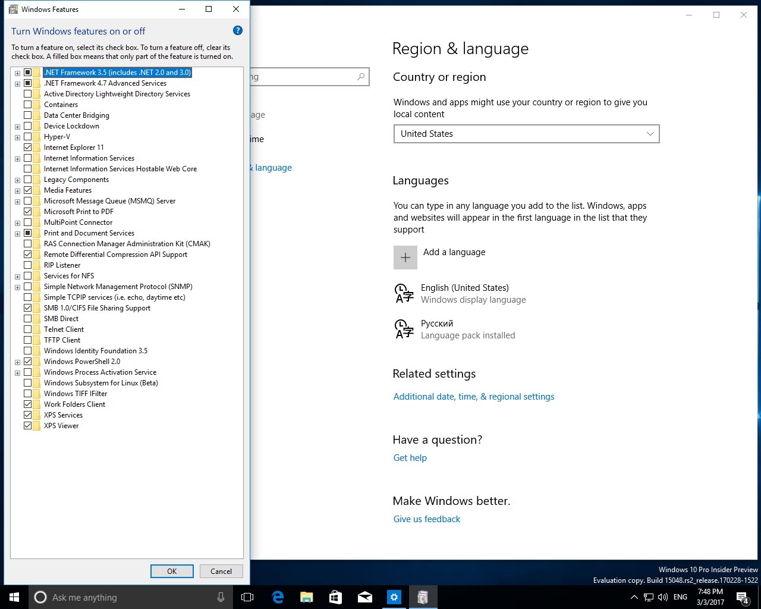Enable Windows Subsystem for Linux (Beta)
Screen dimensions: 761x609
pyautogui.click(x=27, y=383)
